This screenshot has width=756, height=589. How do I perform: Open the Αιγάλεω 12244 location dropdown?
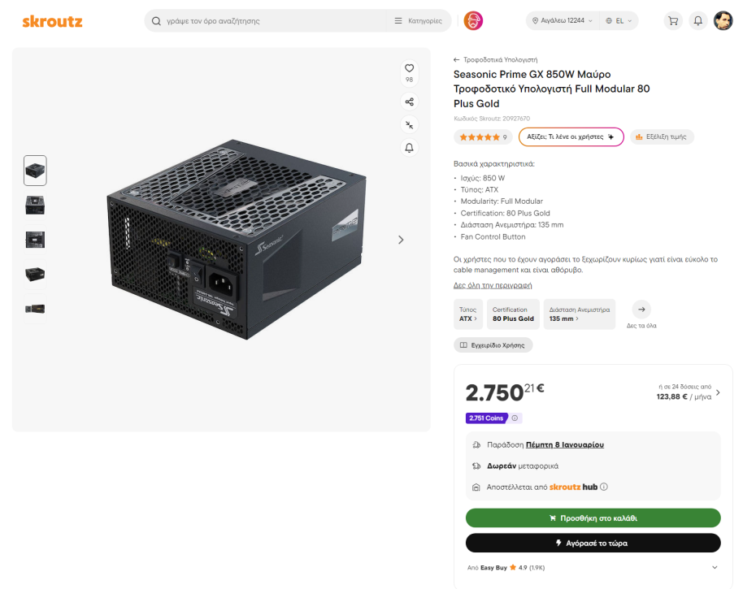click(x=562, y=21)
